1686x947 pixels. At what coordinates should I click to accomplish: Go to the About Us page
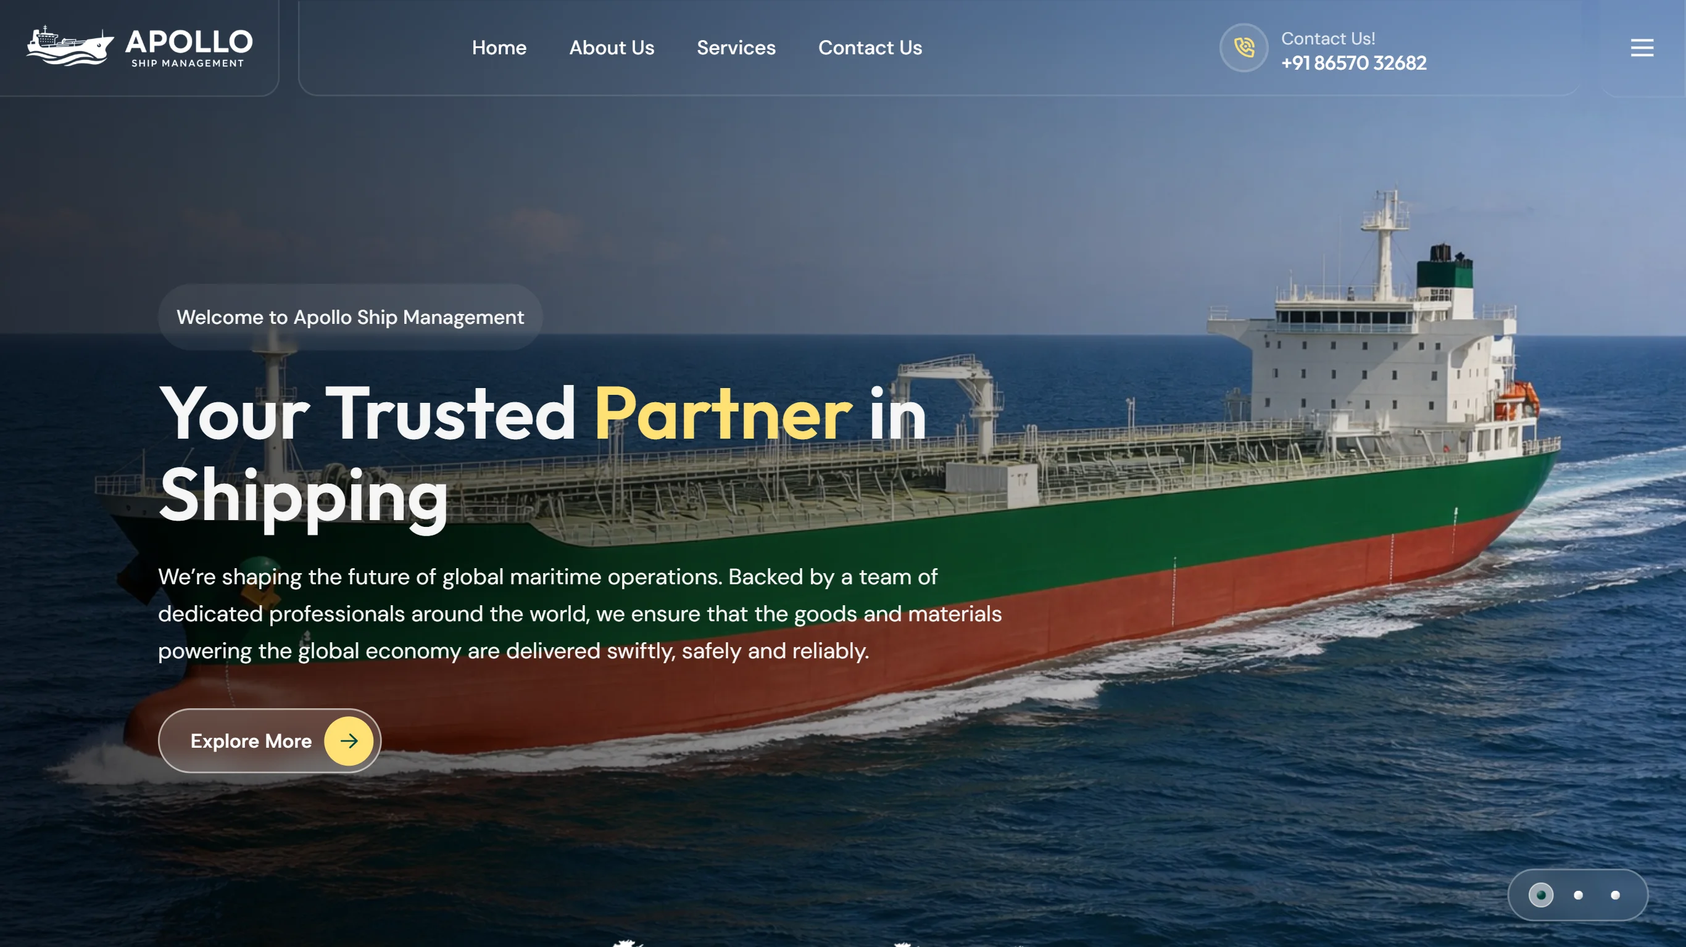coord(612,48)
